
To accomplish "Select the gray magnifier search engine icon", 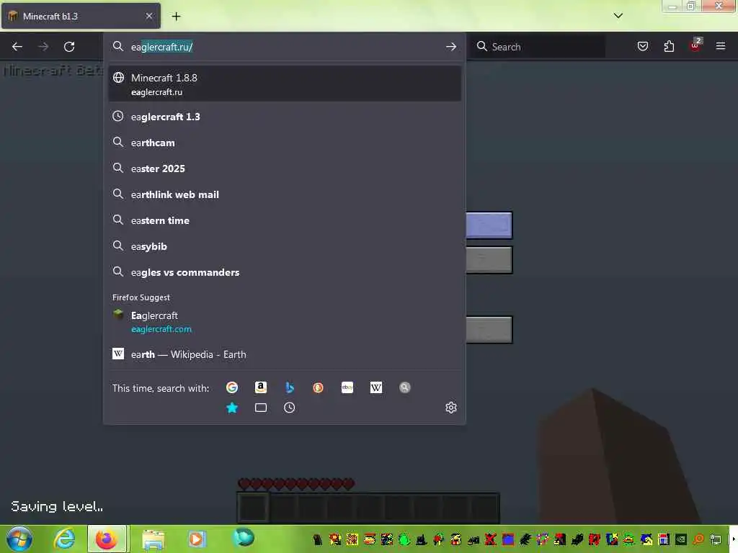I will (x=405, y=387).
